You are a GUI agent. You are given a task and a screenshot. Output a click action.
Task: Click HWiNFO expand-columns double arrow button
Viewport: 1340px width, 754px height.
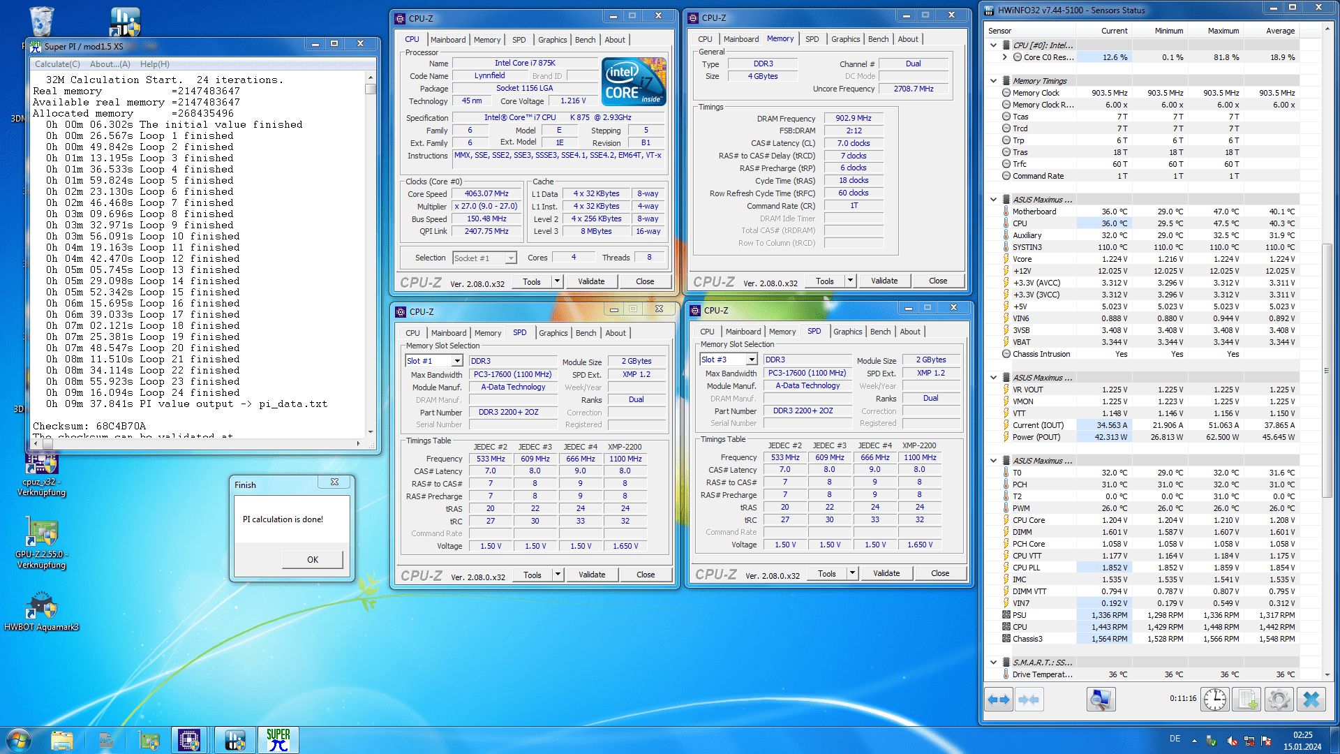999,699
